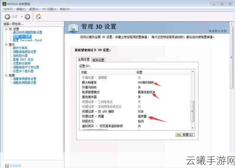Open the 桌面(K) menu
Viewport: 235px width, 168px height.
[x=34, y=9]
